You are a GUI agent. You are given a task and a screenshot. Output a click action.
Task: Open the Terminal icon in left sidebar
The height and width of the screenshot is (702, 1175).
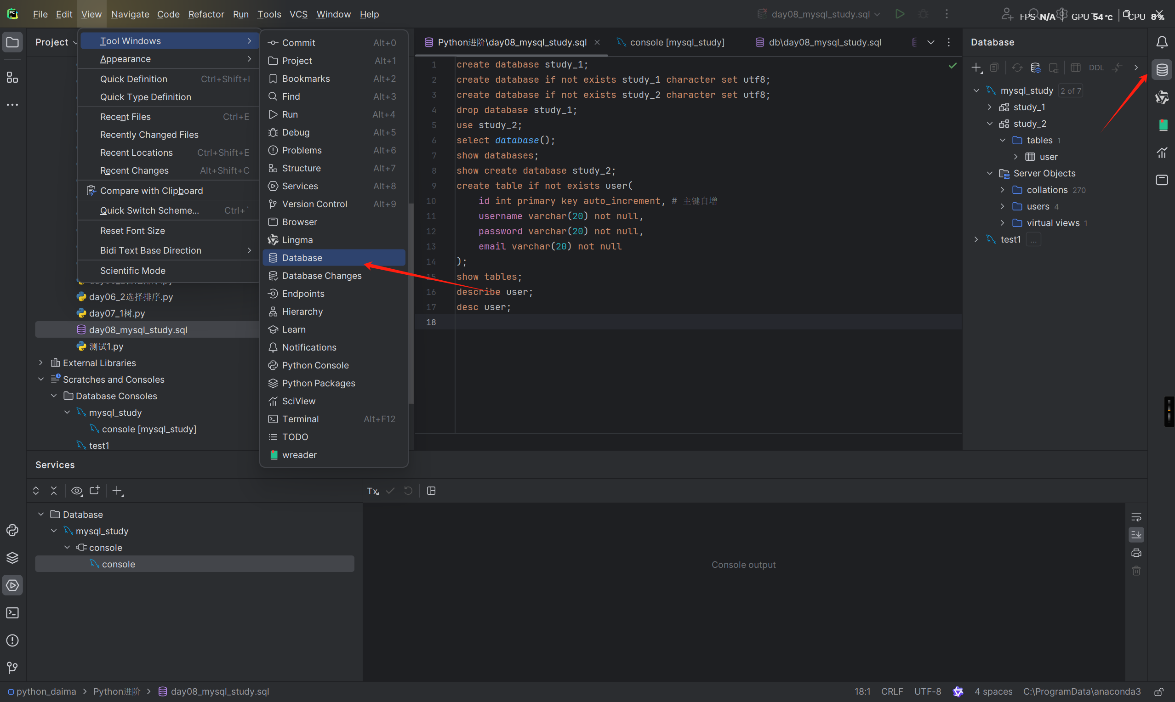click(x=12, y=613)
